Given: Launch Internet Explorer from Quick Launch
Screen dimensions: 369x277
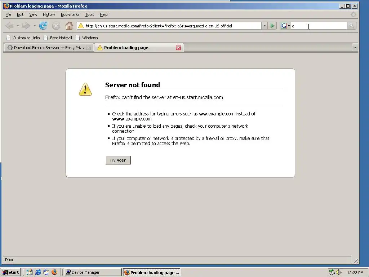Looking at the screenshot, I should pos(37,272).
